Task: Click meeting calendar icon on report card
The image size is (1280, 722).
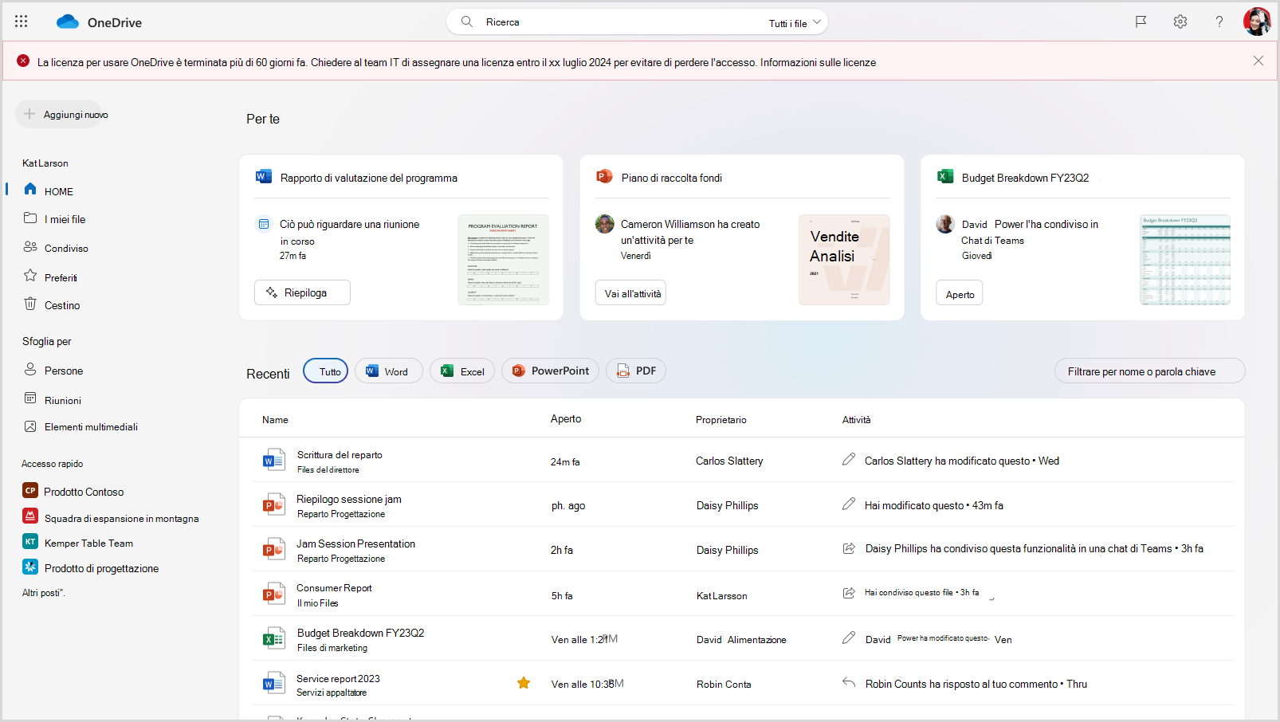Action: (264, 224)
